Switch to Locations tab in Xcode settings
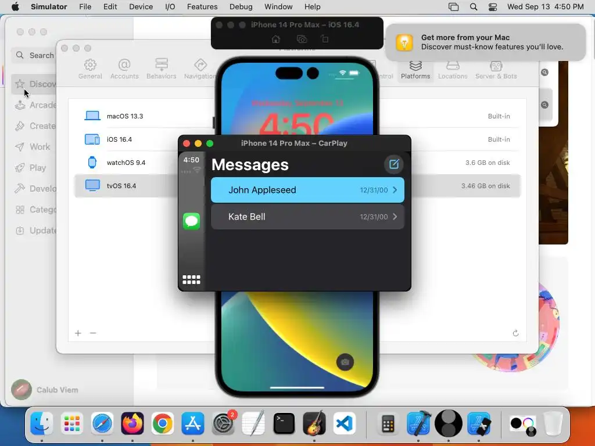595x446 pixels. 453,70
